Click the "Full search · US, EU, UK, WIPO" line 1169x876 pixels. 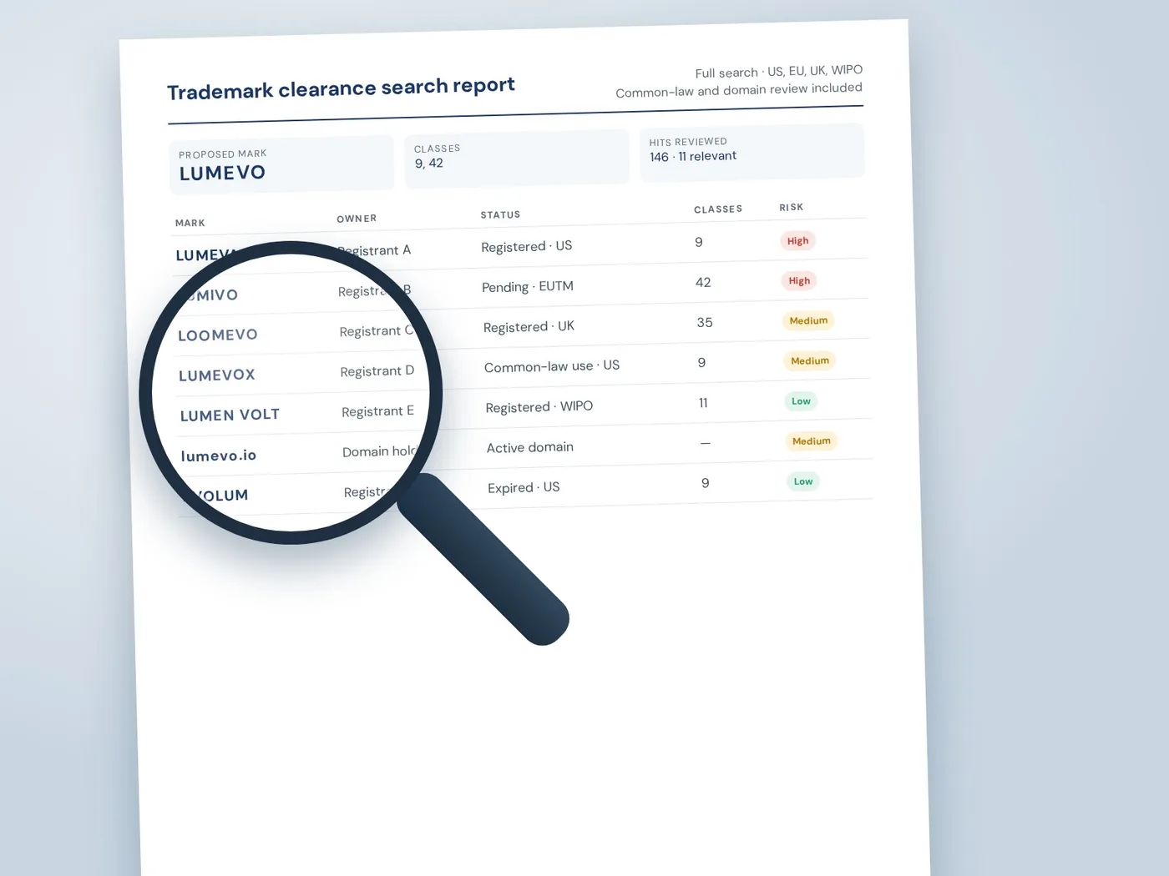coord(778,72)
